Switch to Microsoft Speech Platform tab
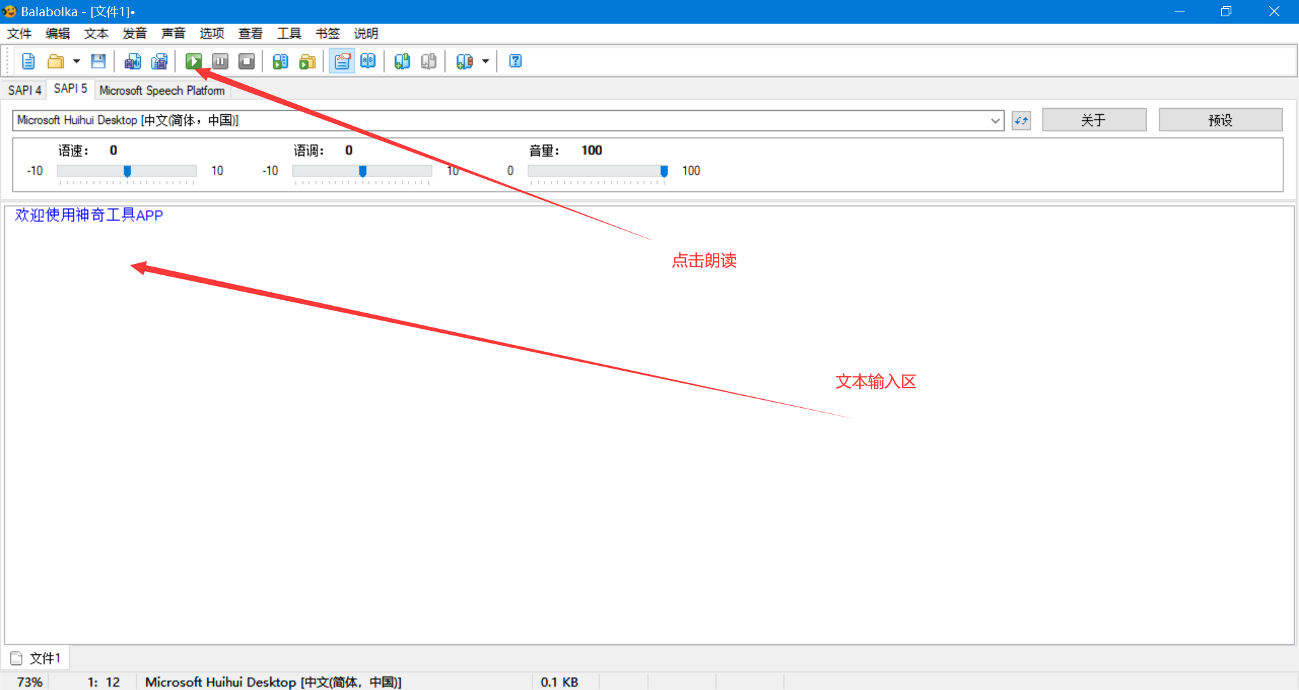Image resolution: width=1299 pixels, height=690 pixels. point(162,90)
